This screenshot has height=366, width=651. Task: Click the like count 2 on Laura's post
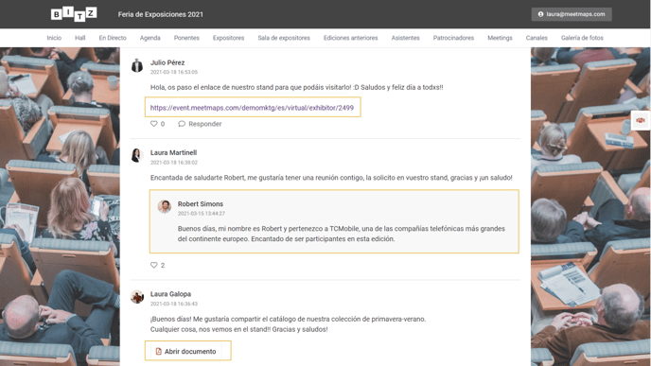[163, 265]
